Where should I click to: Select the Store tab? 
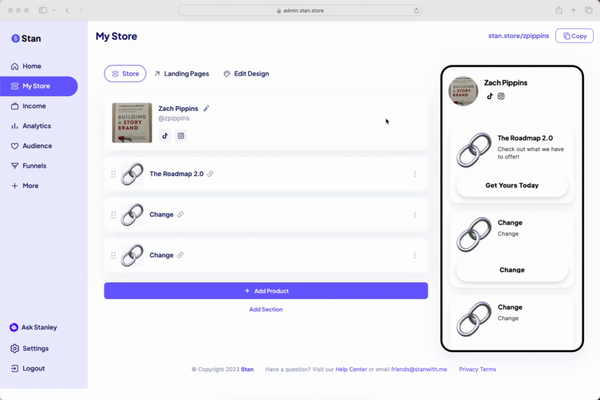pos(125,73)
